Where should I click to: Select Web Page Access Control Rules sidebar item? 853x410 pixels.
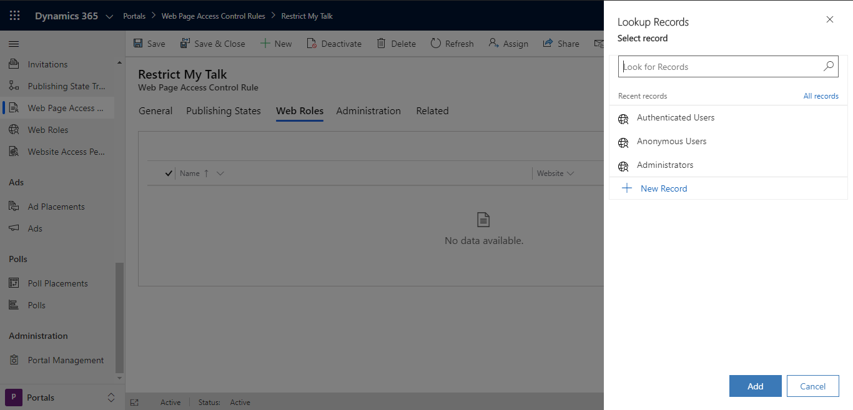(x=57, y=108)
